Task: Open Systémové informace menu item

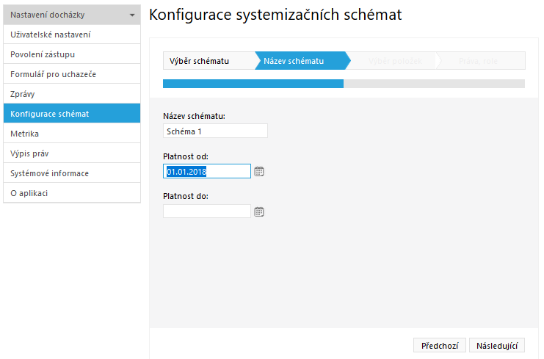Action: 72,173
